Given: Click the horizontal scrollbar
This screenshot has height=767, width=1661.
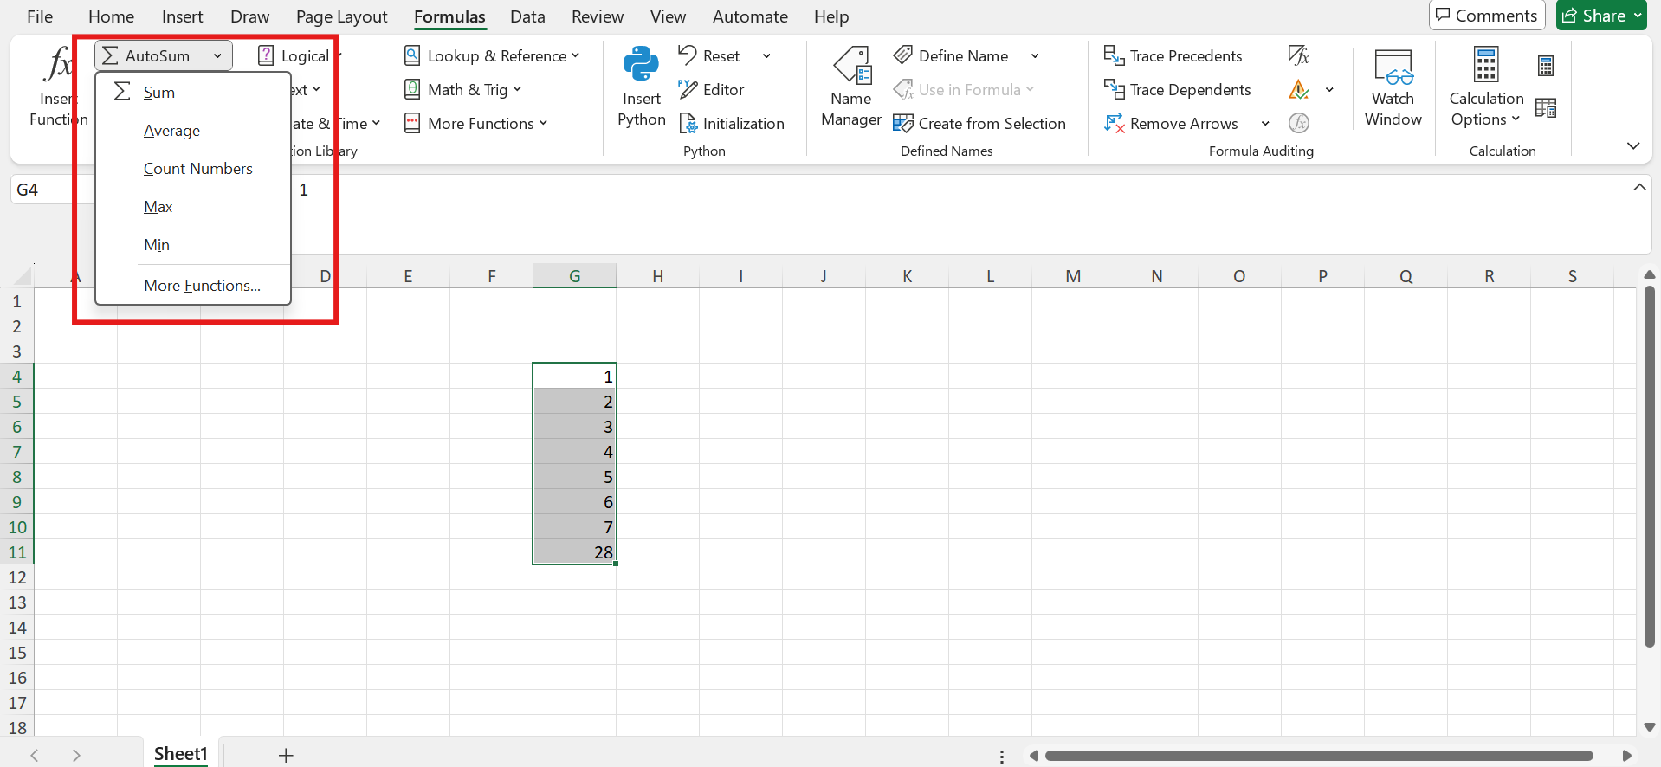Looking at the screenshot, I should tap(1319, 756).
